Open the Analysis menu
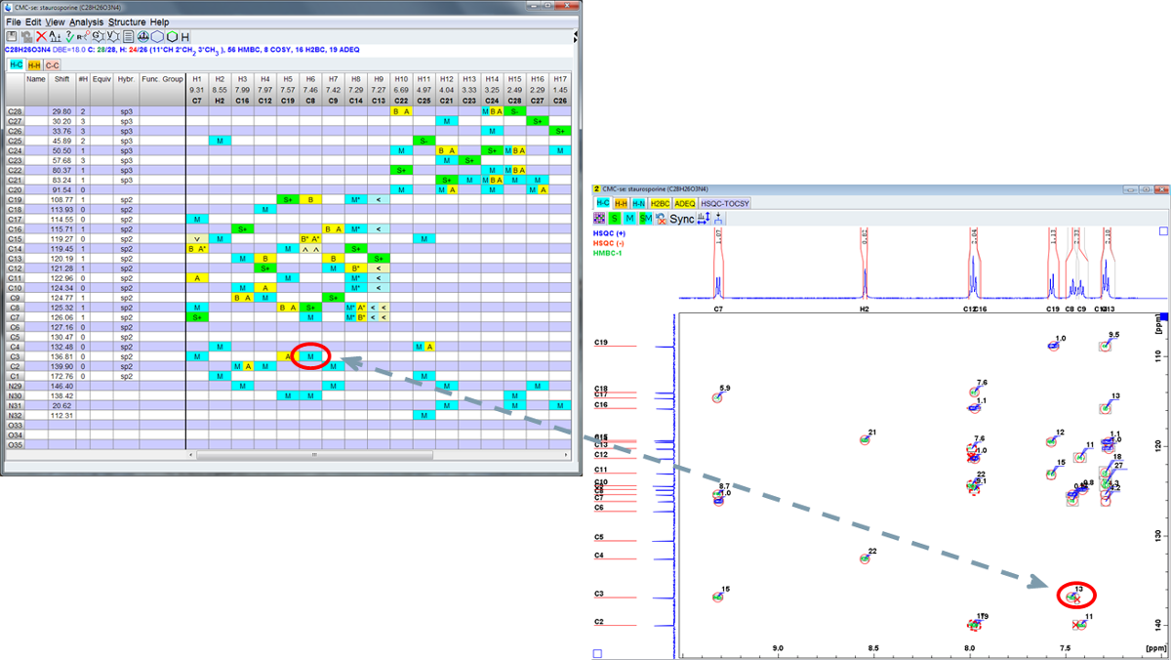 point(86,21)
